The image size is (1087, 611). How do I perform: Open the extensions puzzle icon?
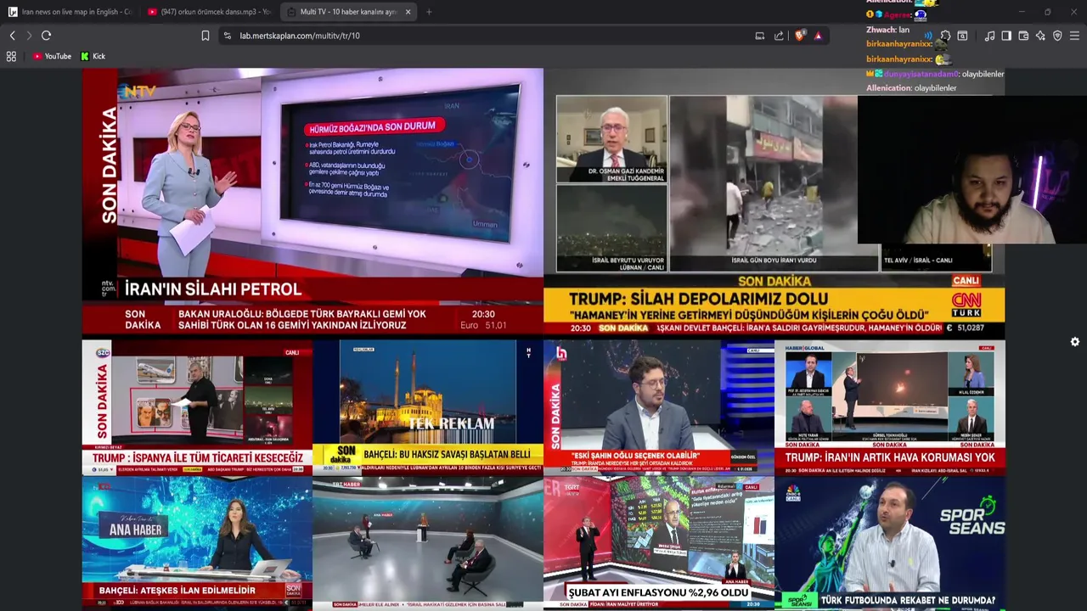(945, 36)
